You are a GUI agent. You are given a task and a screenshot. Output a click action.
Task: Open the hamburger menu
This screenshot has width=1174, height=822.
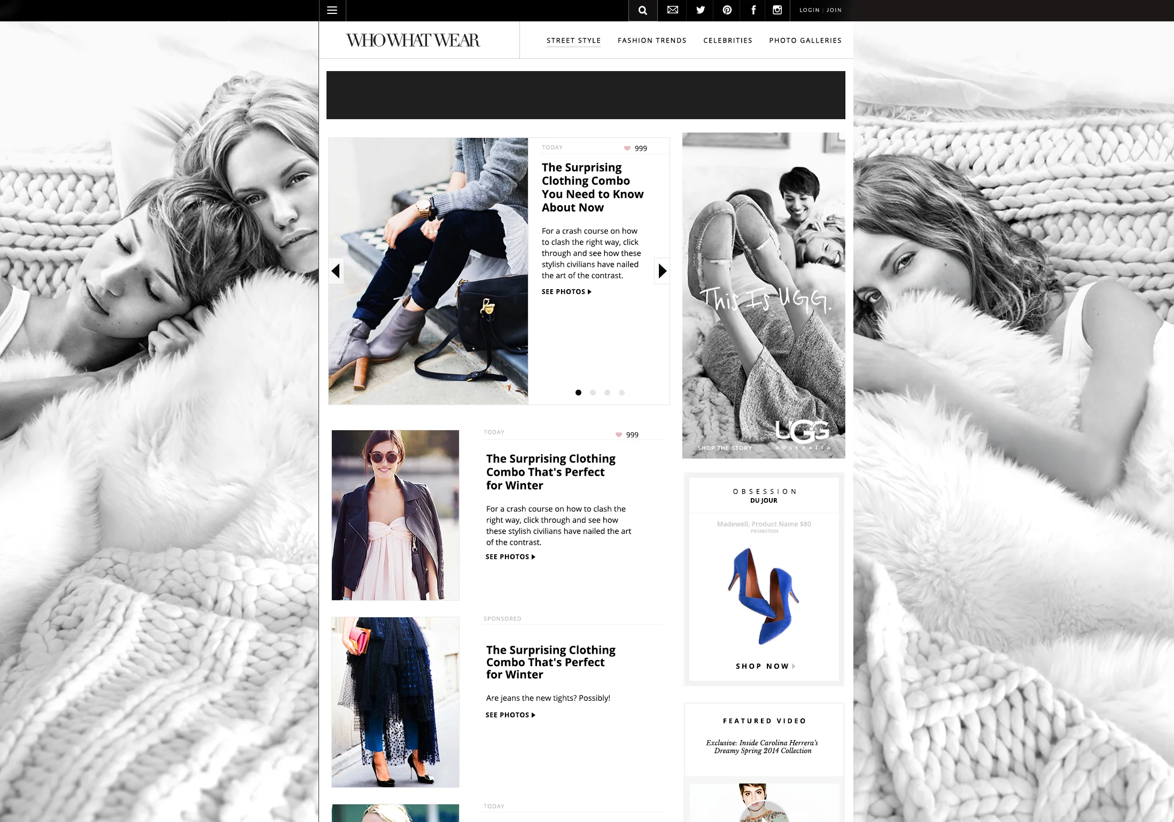click(x=332, y=10)
